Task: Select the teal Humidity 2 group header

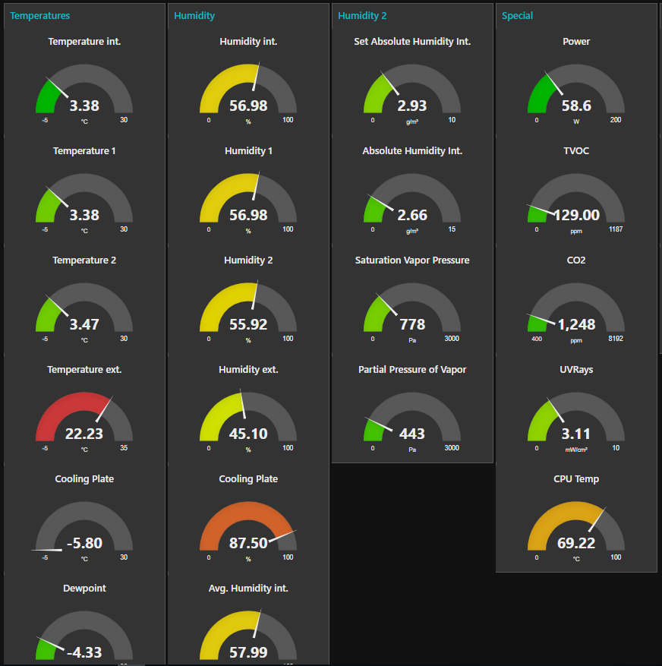Action: click(x=362, y=16)
